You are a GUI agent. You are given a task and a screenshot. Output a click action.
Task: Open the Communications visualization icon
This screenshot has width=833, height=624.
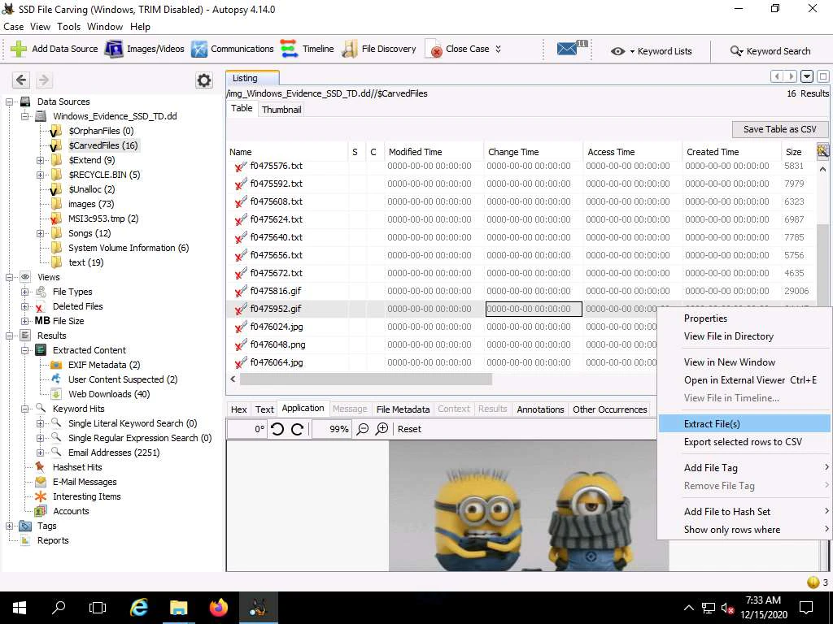point(198,49)
